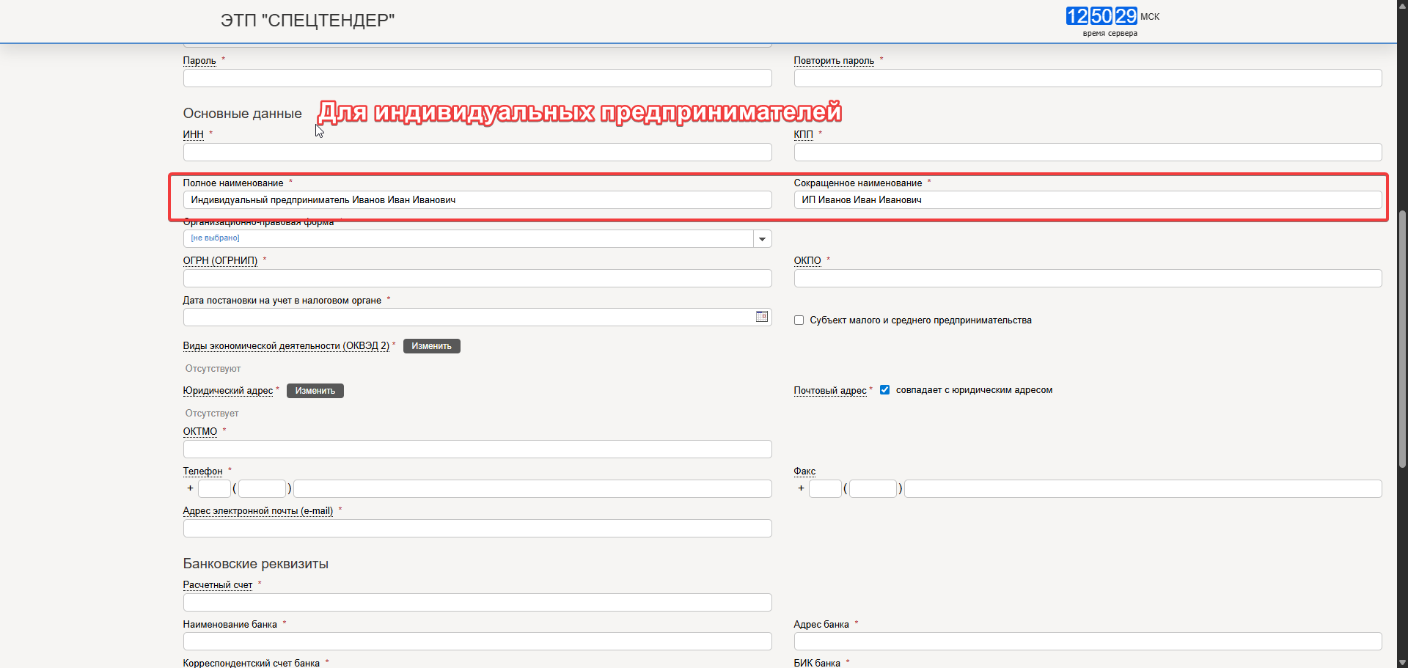Edit the short name field ИП Иванов

point(1087,200)
